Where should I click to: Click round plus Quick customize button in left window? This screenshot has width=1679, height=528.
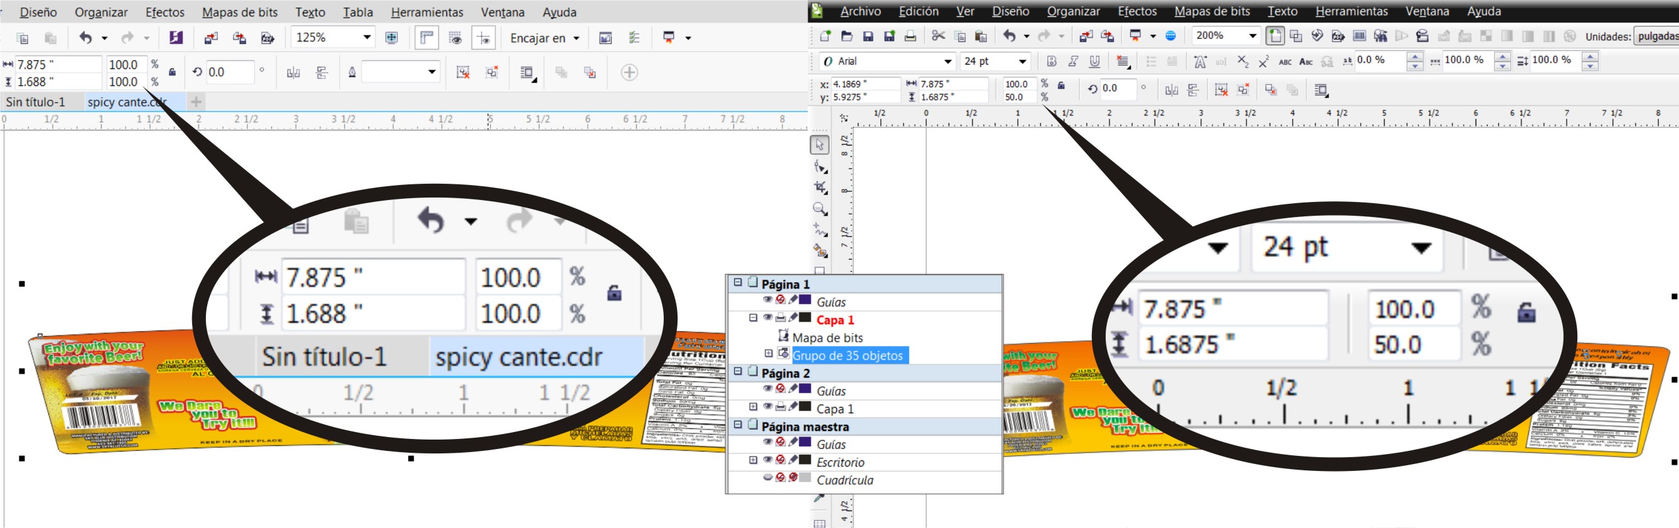click(629, 72)
